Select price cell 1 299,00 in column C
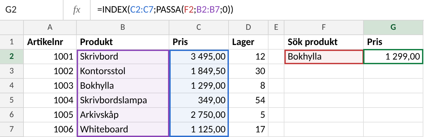Viewport: 424px width, 137px height. 199,85
